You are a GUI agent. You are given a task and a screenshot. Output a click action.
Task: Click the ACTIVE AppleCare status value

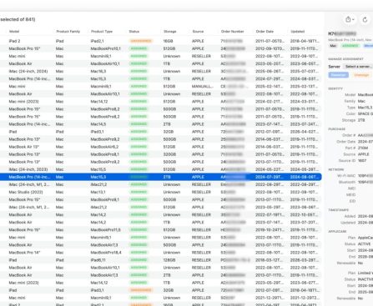tap(365, 244)
